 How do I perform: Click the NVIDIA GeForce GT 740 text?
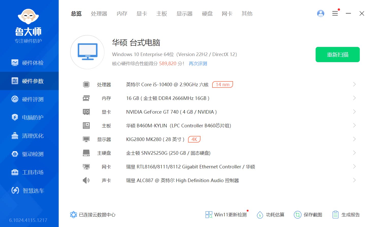click(172, 112)
